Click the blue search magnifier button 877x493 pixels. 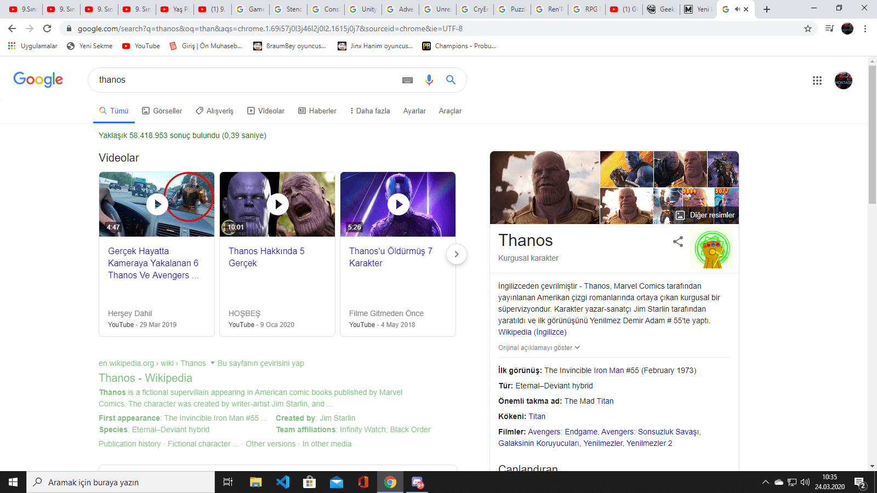451,80
